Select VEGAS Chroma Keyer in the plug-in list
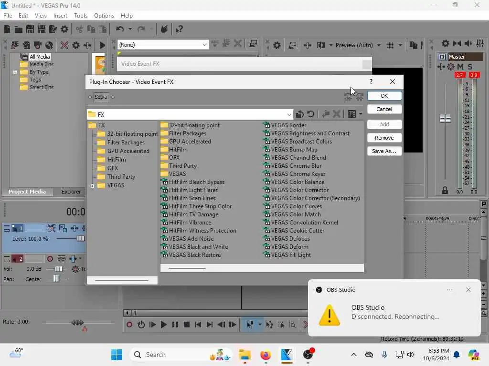The width and height of the screenshot is (489, 366). tap(298, 174)
